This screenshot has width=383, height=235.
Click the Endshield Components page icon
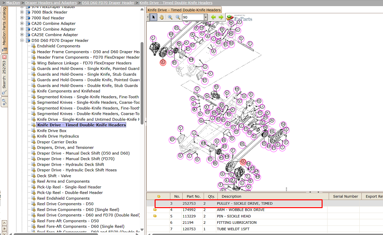(x=33, y=46)
